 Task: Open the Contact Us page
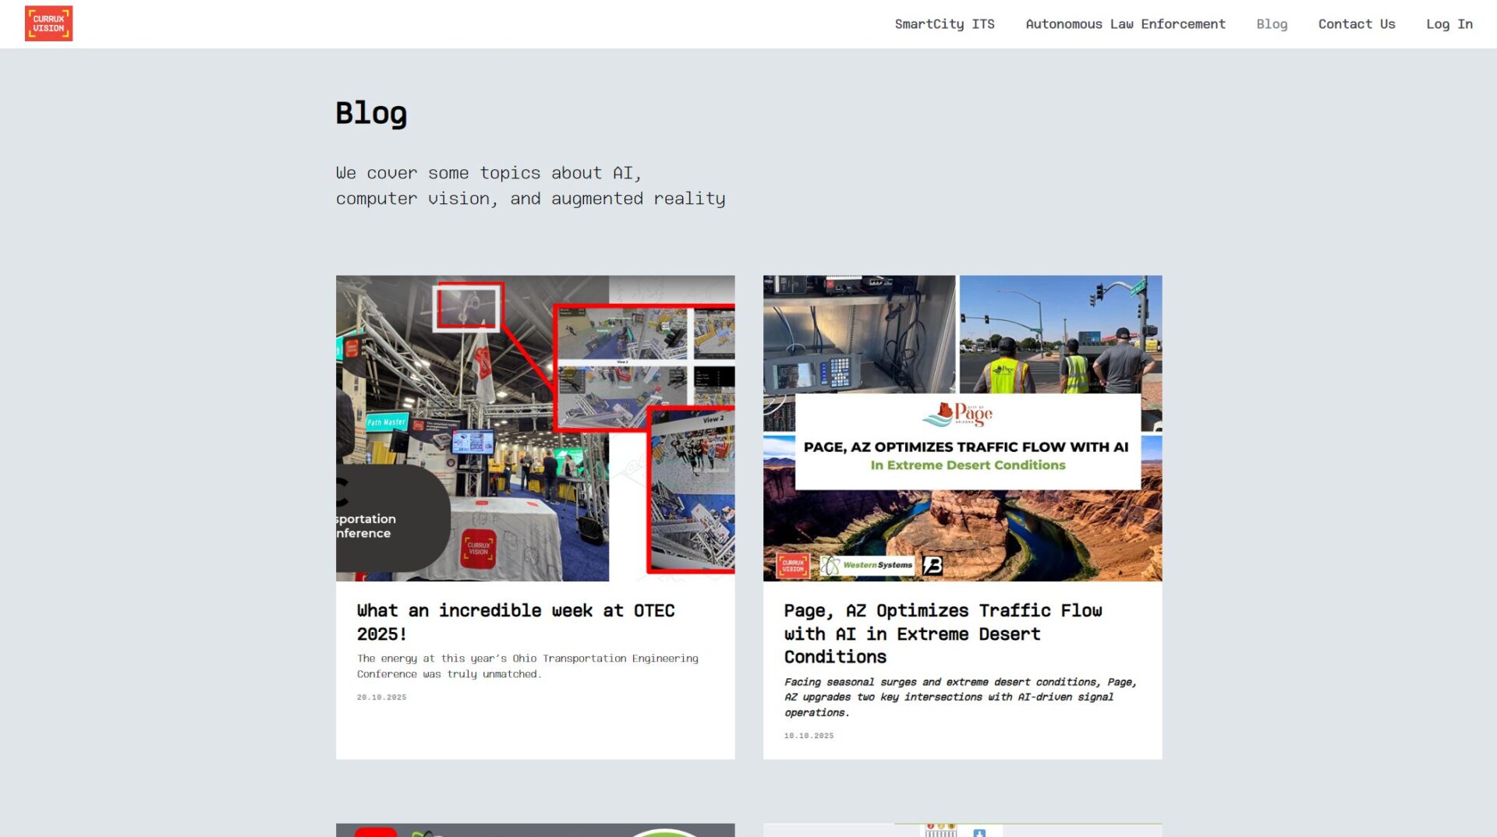(1356, 24)
